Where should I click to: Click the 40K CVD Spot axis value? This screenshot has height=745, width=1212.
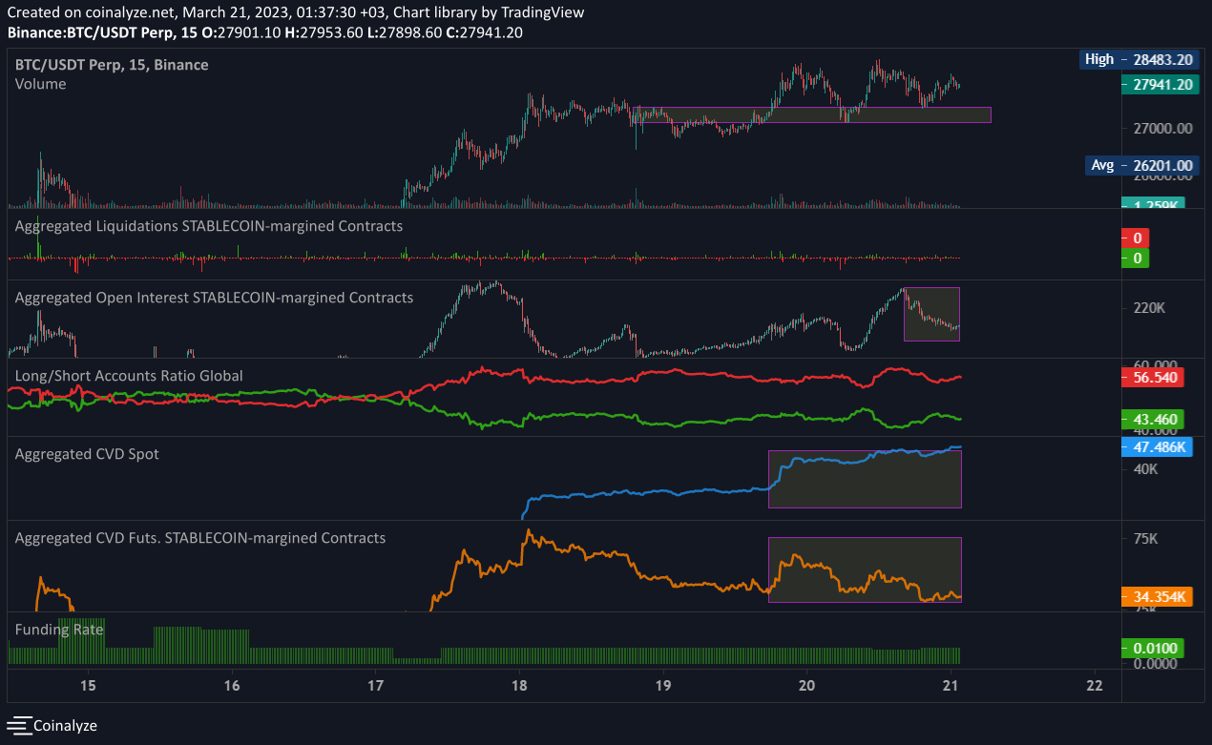[1145, 469]
